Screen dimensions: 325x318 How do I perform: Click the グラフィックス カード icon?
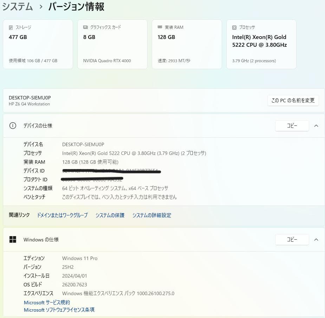click(x=85, y=27)
